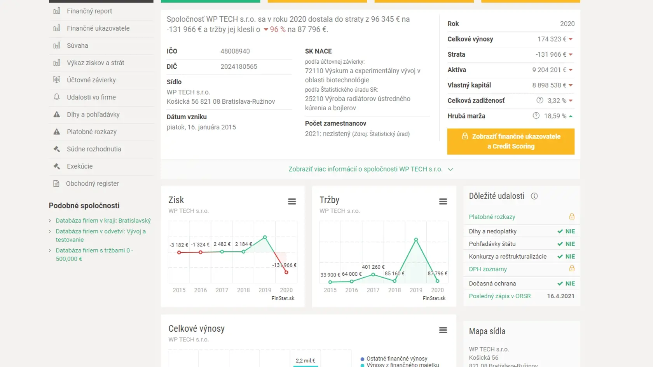The width and height of the screenshot is (653, 367).
Task: Click FinStat.sk credit under Zisk chart
Action: point(283,298)
